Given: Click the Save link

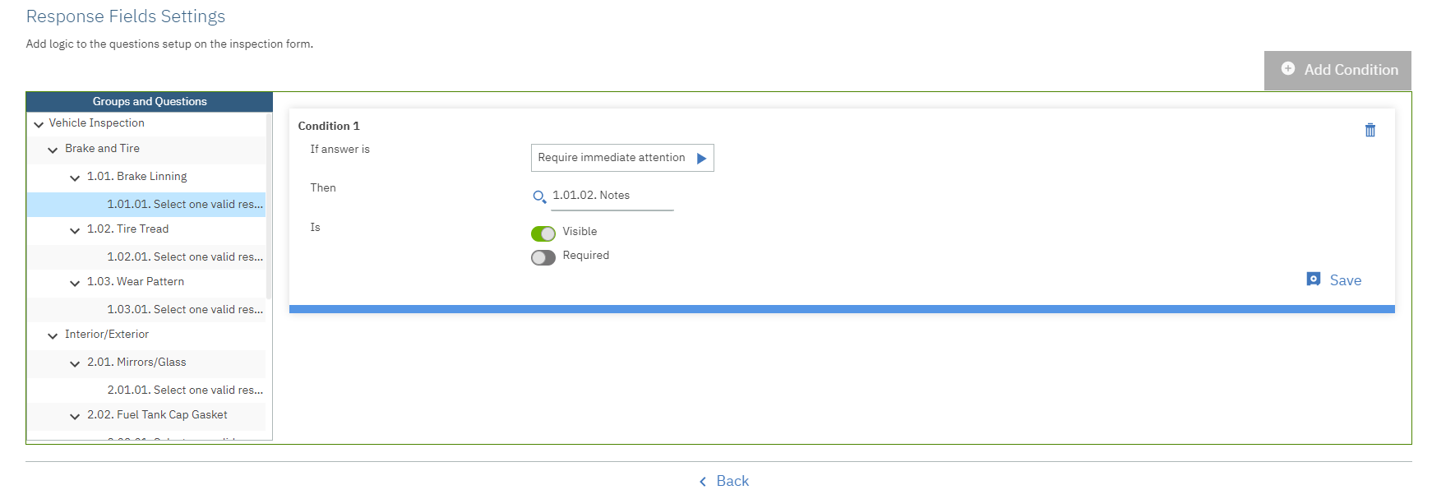Looking at the screenshot, I should coord(1345,280).
